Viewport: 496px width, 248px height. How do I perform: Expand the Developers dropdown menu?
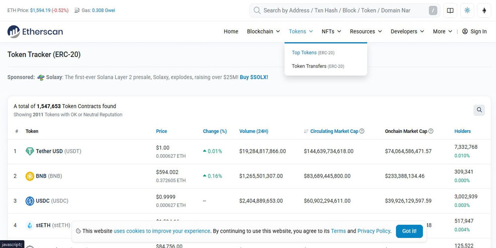coord(407,31)
